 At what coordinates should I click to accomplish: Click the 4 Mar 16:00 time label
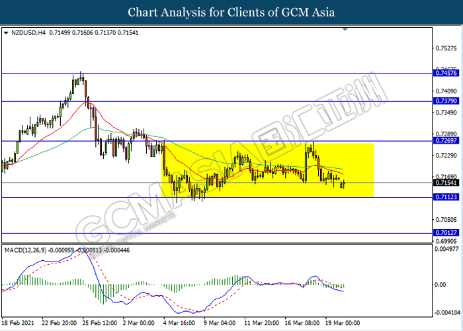pyautogui.click(x=179, y=323)
